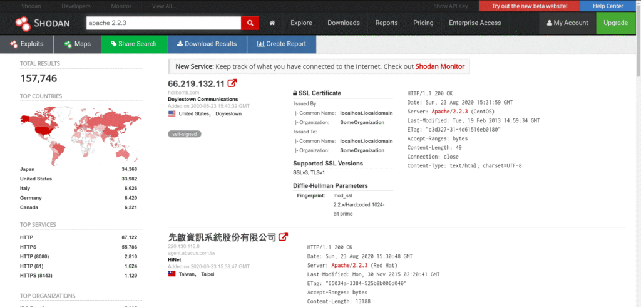This screenshot has height=307, width=641.
Task: Open the Help Center
Action: pos(608,6)
